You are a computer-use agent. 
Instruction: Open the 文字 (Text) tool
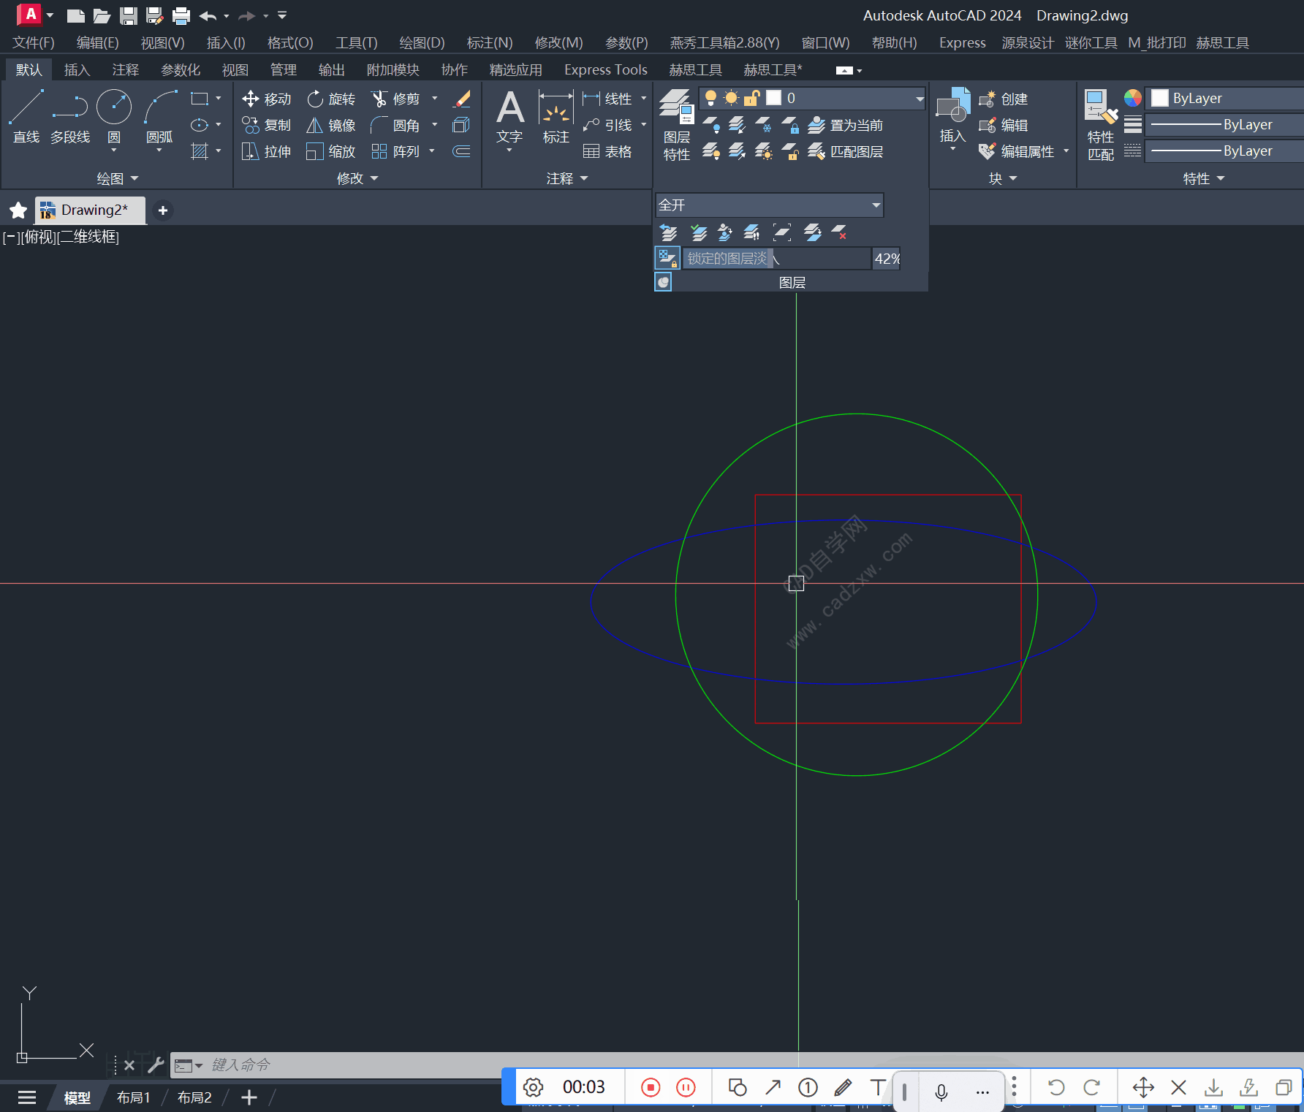(x=509, y=117)
